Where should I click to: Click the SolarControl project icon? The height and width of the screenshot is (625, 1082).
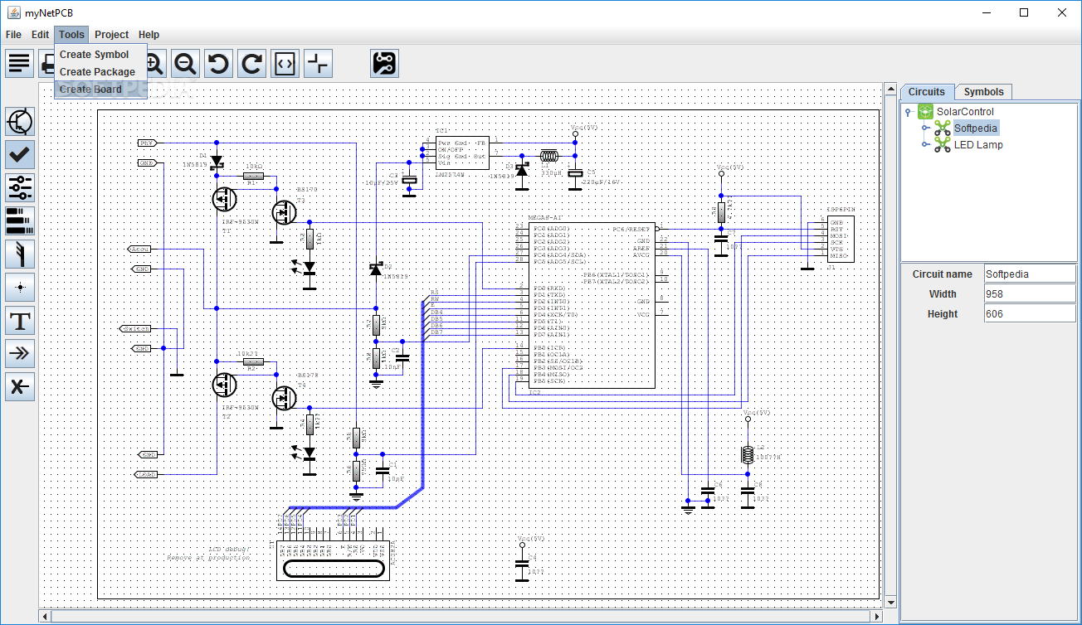coord(926,111)
